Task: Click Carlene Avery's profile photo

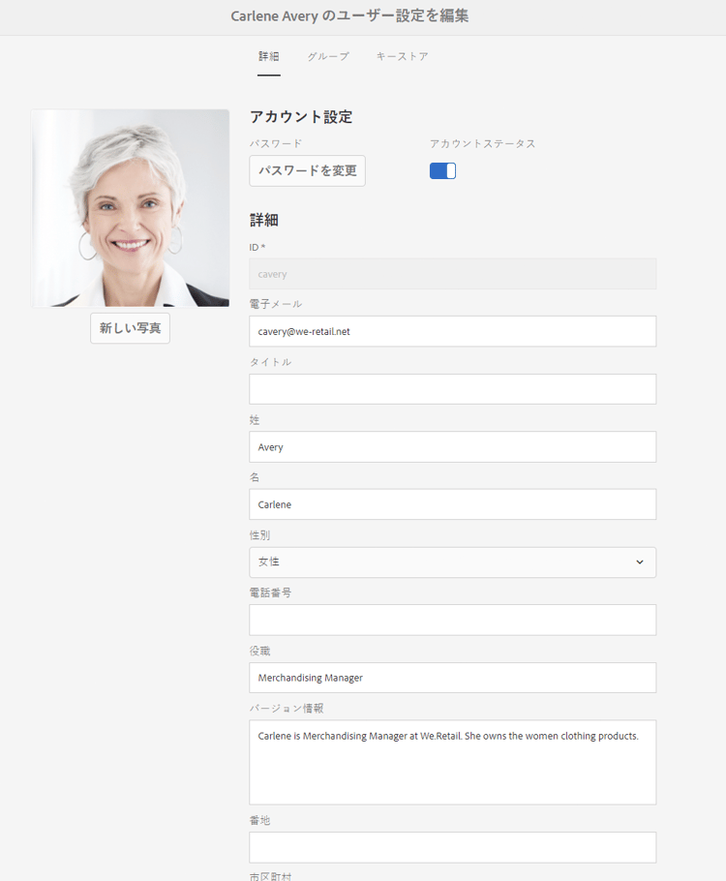Action: click(131, 208)
